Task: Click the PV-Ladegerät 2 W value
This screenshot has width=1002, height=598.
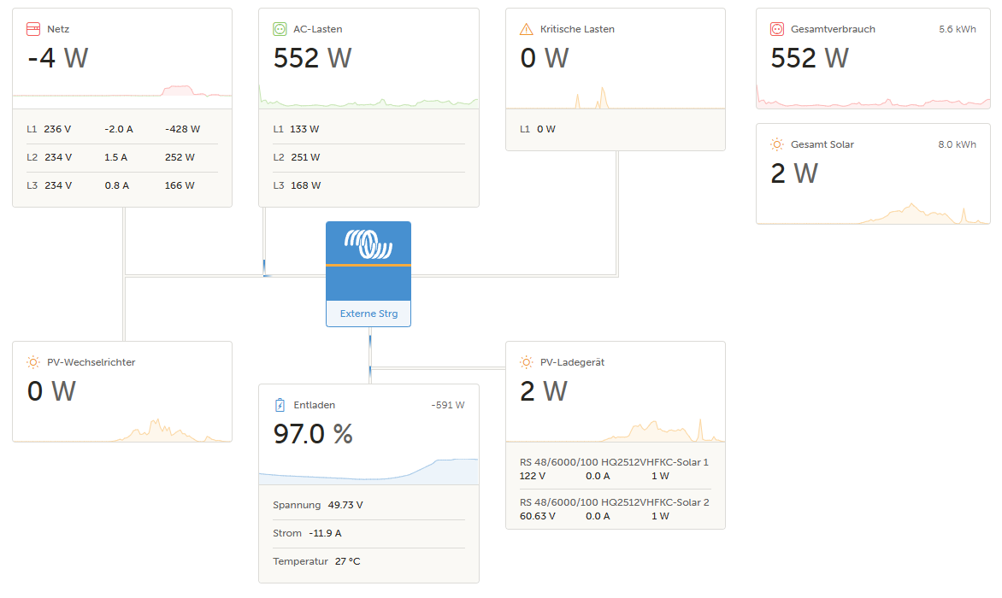Action: 544,391
